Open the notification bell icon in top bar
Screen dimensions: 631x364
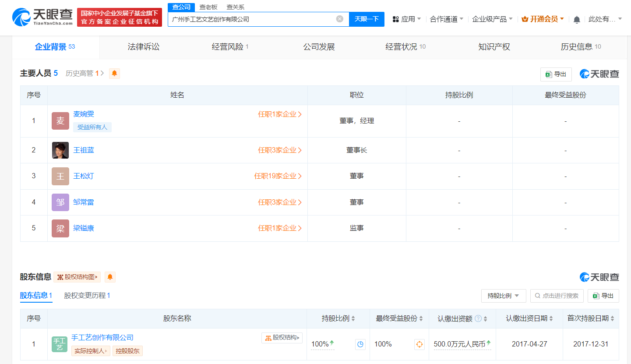578,19
